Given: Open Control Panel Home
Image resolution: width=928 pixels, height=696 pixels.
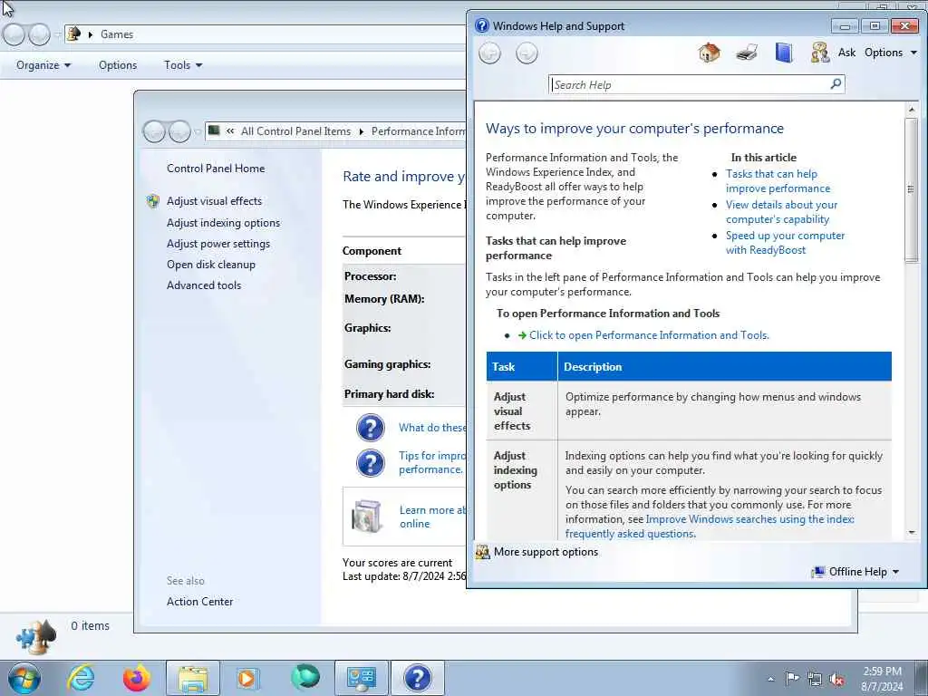Looking at the screenshot, I should 216,169.
